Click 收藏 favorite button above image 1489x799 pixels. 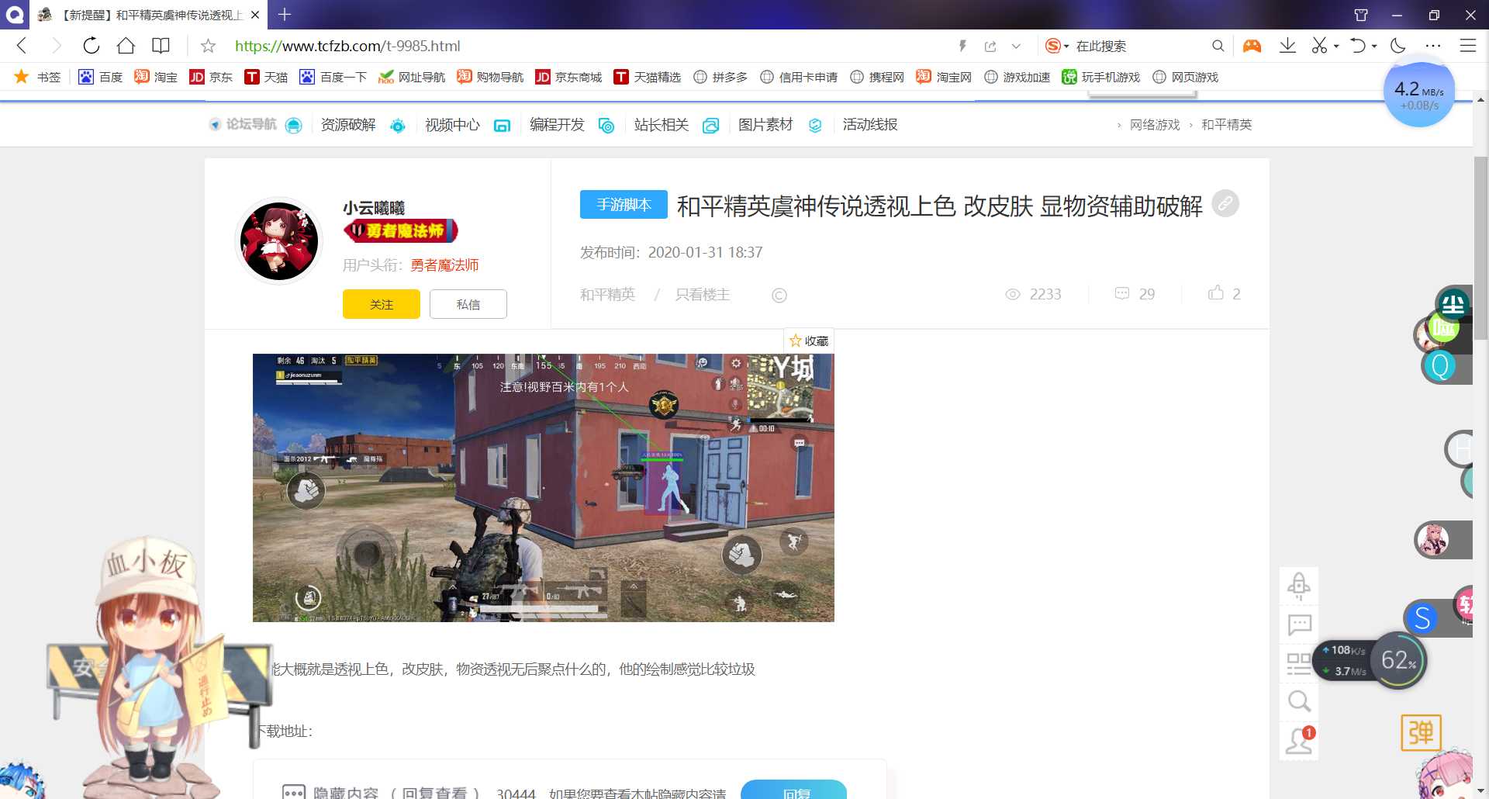(x=809, y=341)
